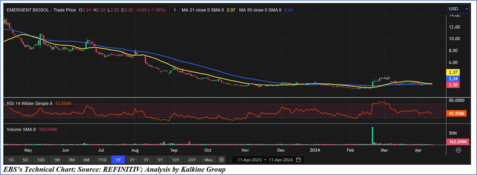
Task: Click the 11-Apr-2024 end date field
Action: [281, 160]
